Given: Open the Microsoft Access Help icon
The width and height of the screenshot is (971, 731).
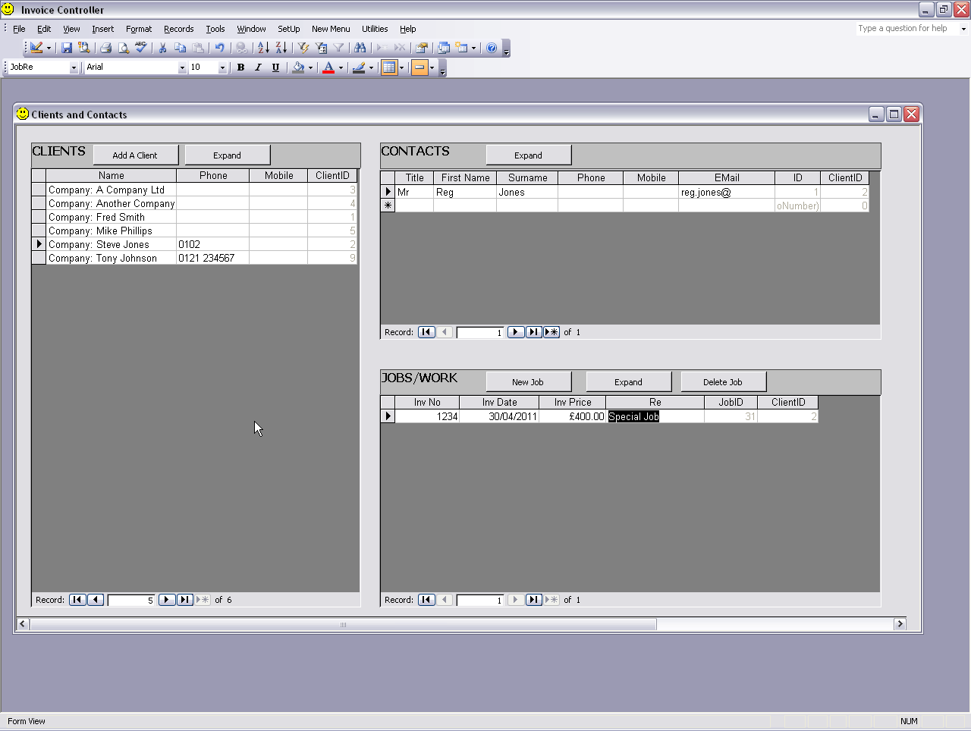Looking at the screenshot, I should pyautogui.click(x=492, y=48).
